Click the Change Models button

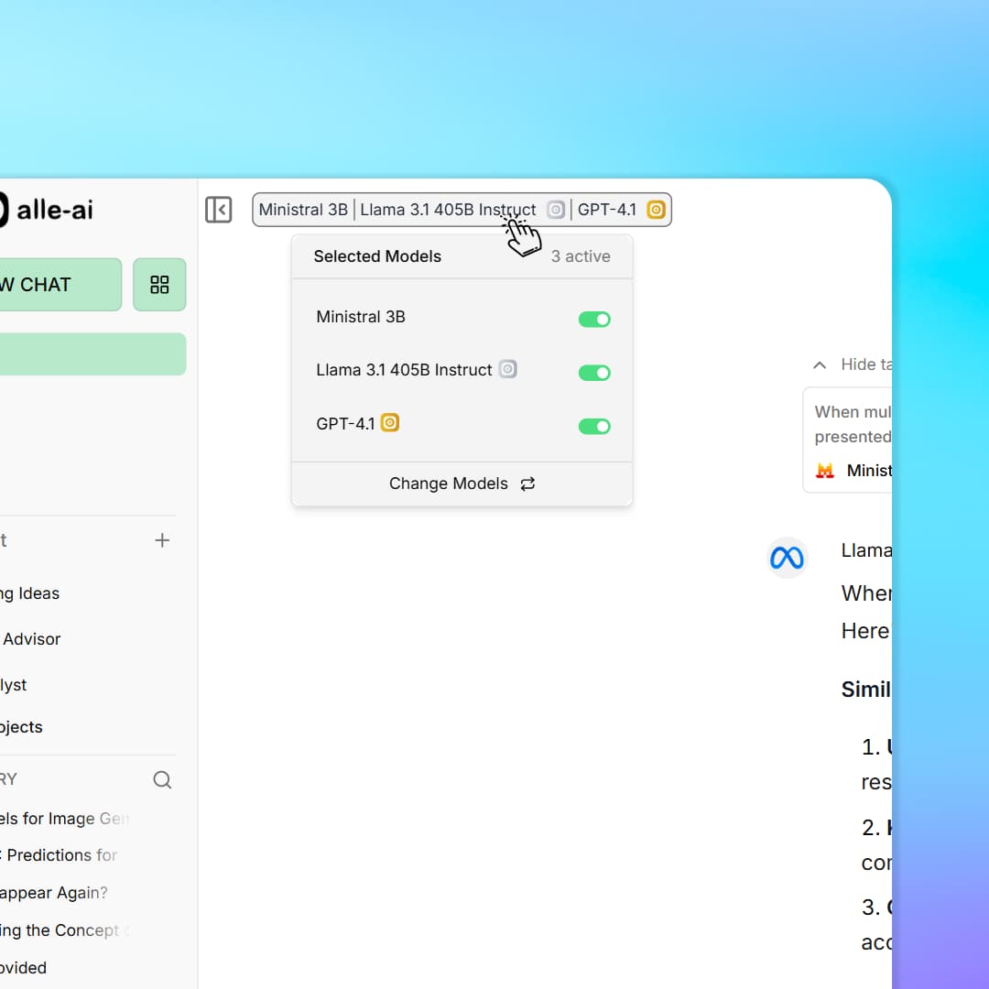[x=449, y=484]
